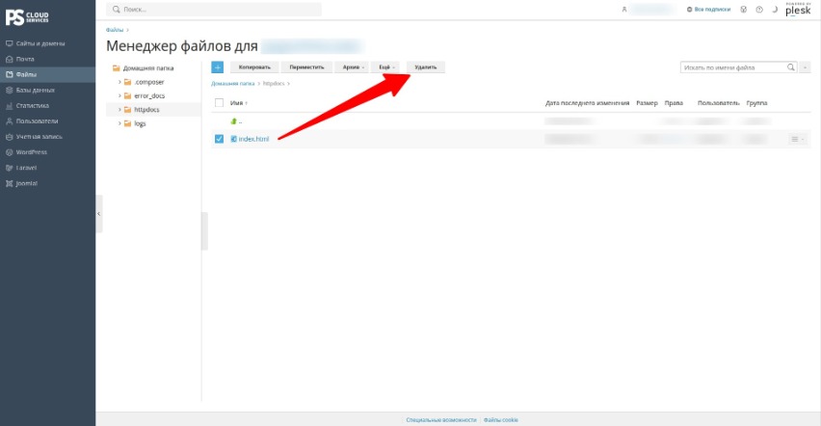Open the Ещё dropdown button
821x426 pixels.
(386, 67)
